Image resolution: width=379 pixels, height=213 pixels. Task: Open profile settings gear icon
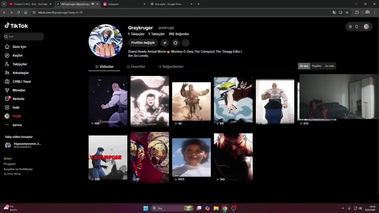pos(176,43)
